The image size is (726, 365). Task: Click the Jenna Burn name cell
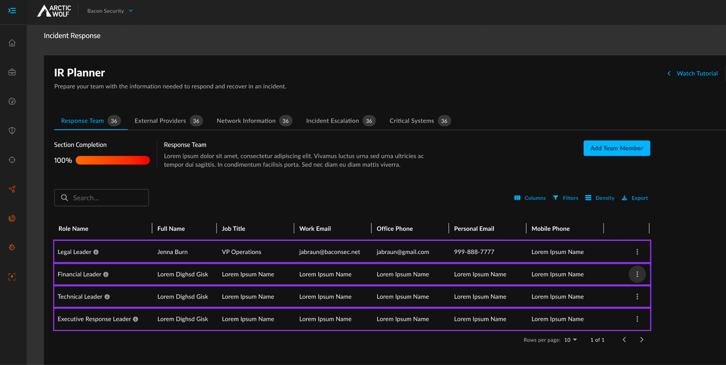[x=172, y=252]
